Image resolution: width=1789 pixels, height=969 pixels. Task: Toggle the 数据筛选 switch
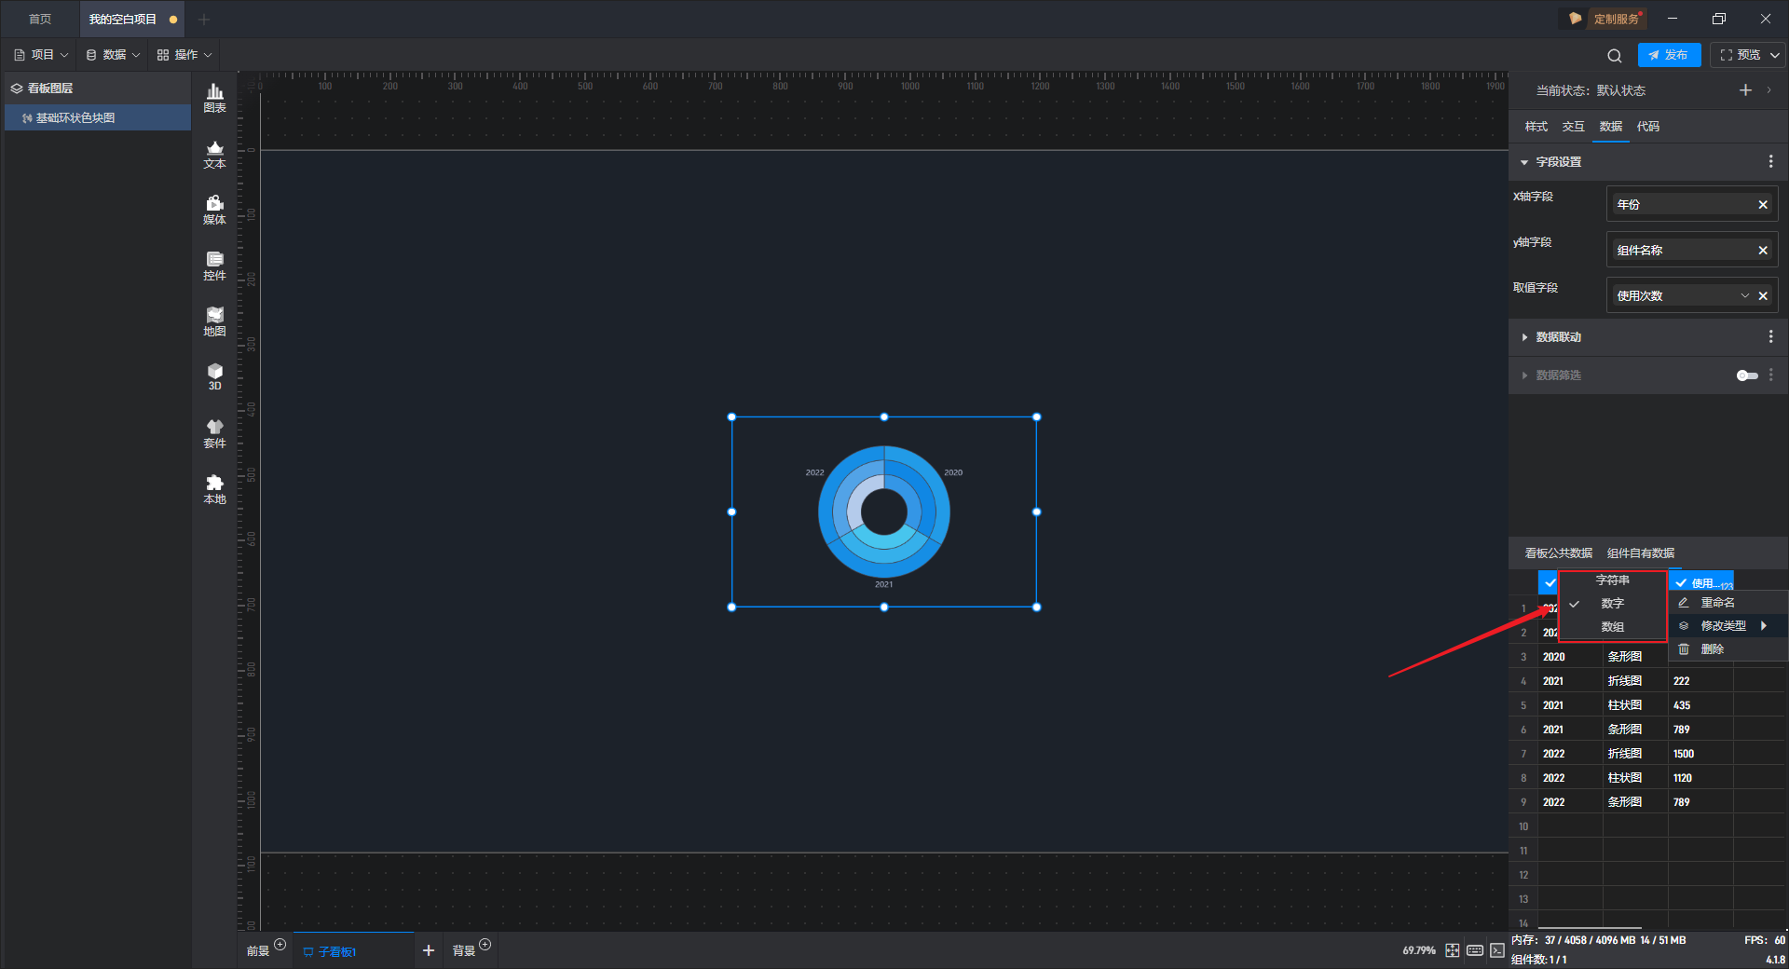pyautogui.click(x=1747, y=375)
